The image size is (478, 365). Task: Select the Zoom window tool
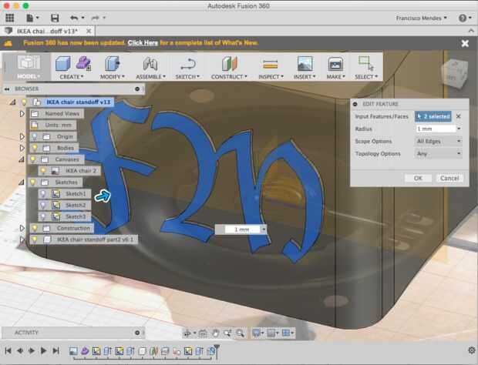click(227, 333)
